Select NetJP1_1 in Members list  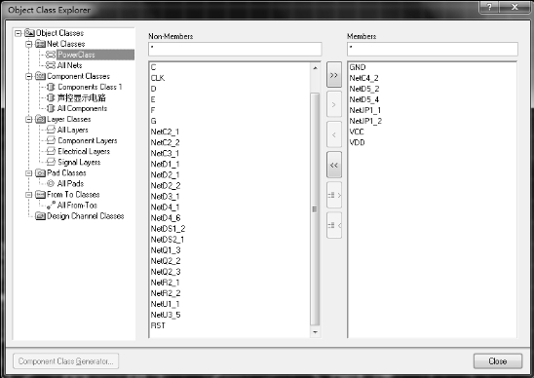tap(365, 110)
